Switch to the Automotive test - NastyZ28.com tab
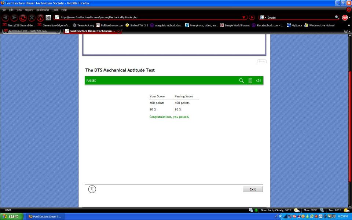The width and height of the screenshot is (352, 220). [31, 31]
